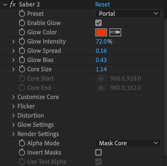Click the Alpha Mode stopwatch icon
This screenshot has height=166, width=167.
click(22, 143)
